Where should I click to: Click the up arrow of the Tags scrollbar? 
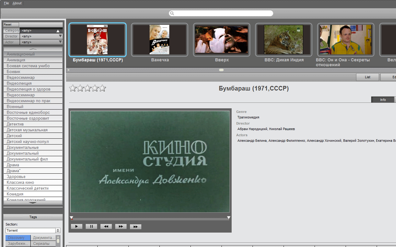tap(58, 237)
